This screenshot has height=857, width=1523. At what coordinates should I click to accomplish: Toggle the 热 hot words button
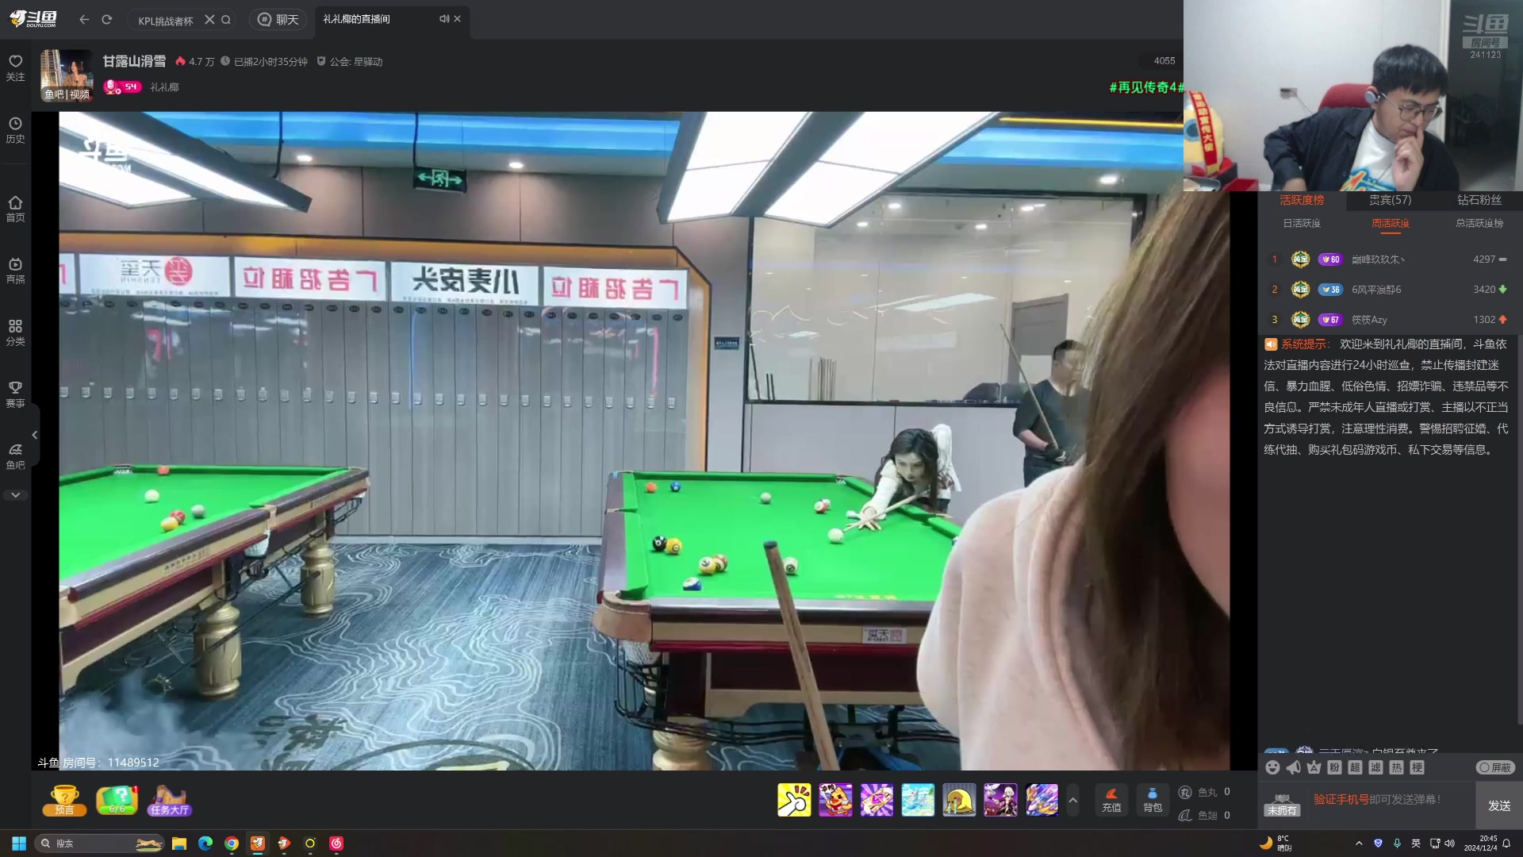(x=1396, y=767)
